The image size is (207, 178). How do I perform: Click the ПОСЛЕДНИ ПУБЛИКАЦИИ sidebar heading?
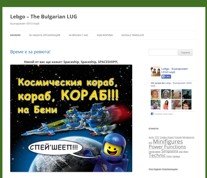click(163, 169)
